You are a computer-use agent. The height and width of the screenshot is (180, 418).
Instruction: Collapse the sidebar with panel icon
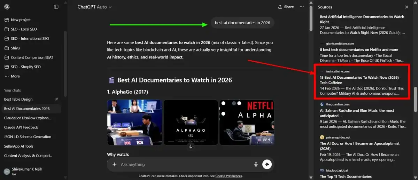tap(56, 7)
